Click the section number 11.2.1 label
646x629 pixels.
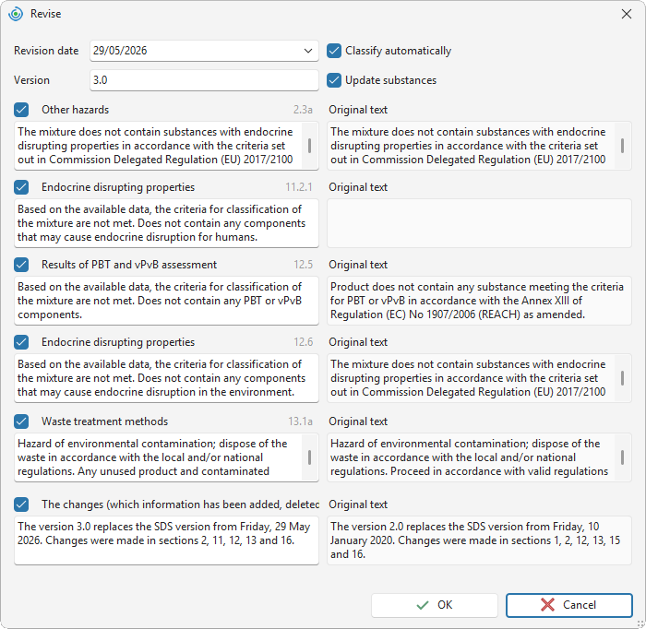point(299,187)
